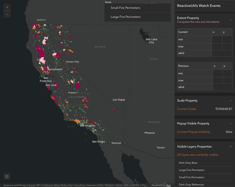Screen dimensions: 235x187
Task: Click the Current Scale value label
Action: click(x=186, y=109)
